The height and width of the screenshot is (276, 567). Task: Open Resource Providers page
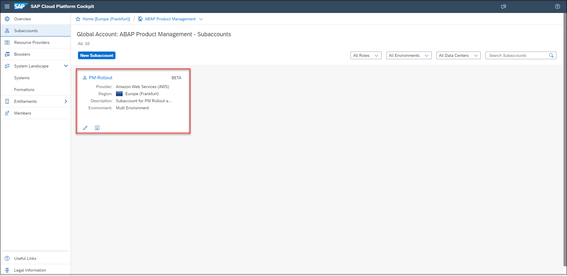point(35,42)
